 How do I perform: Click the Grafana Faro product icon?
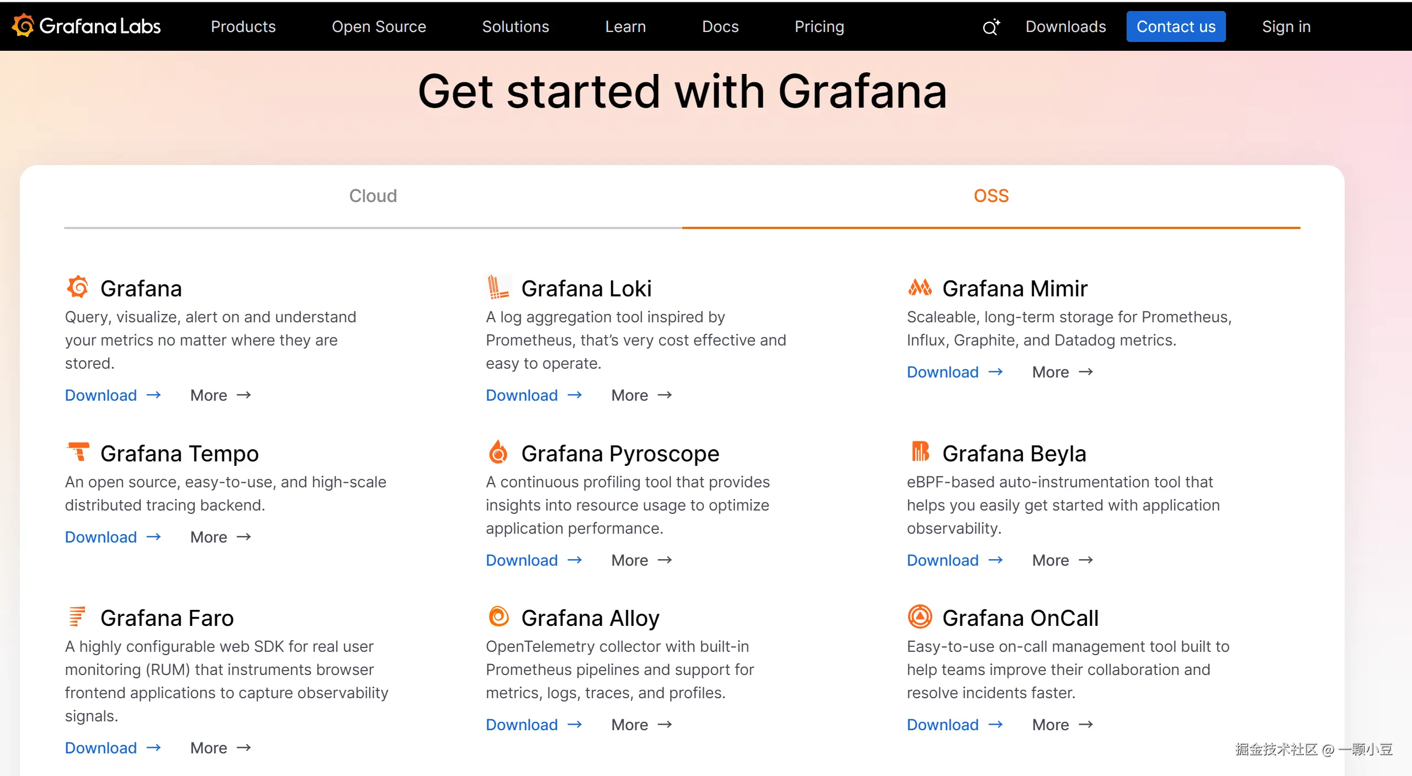point(77,616)
